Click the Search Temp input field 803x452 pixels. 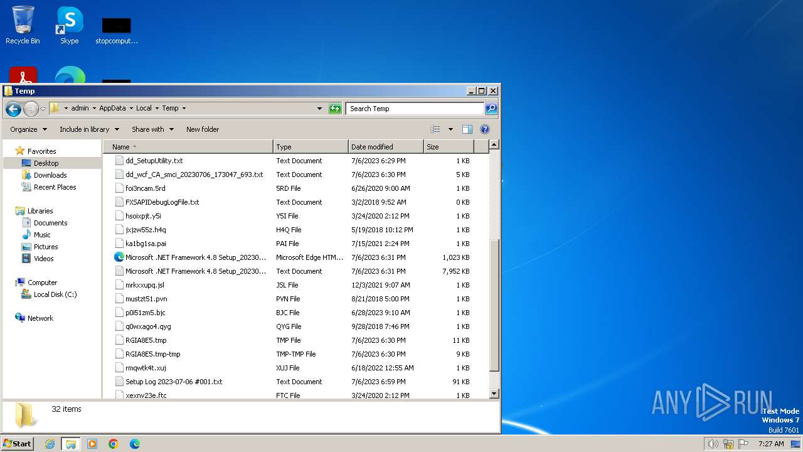pyautogui.click(x=415, y=109)
